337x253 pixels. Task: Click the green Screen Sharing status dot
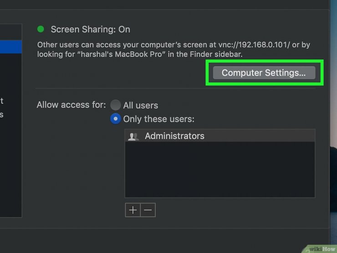click(41, 29)
